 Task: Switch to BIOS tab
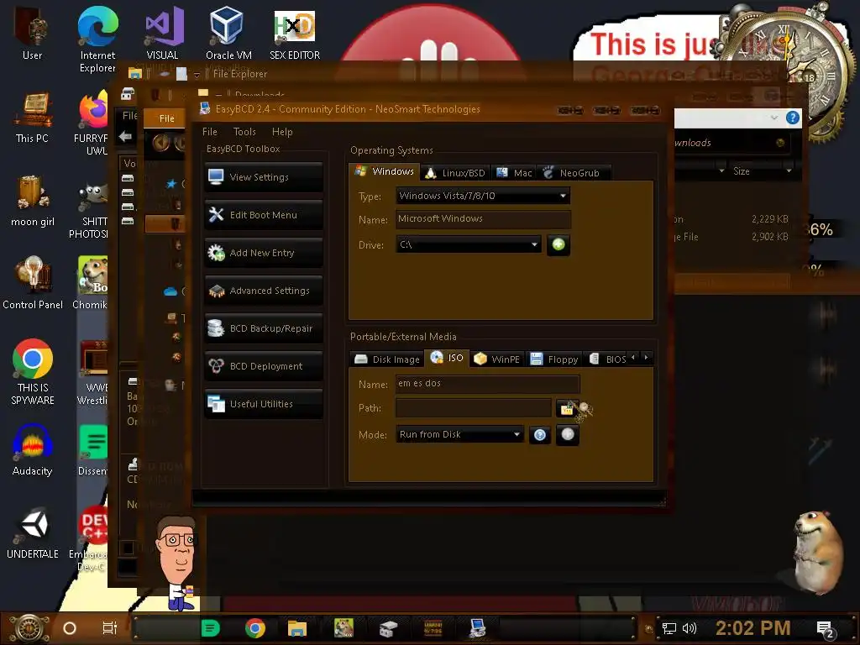608,359
